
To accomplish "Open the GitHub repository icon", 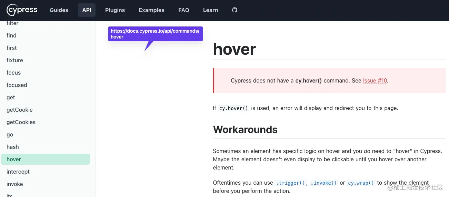I will coord(235,10).
